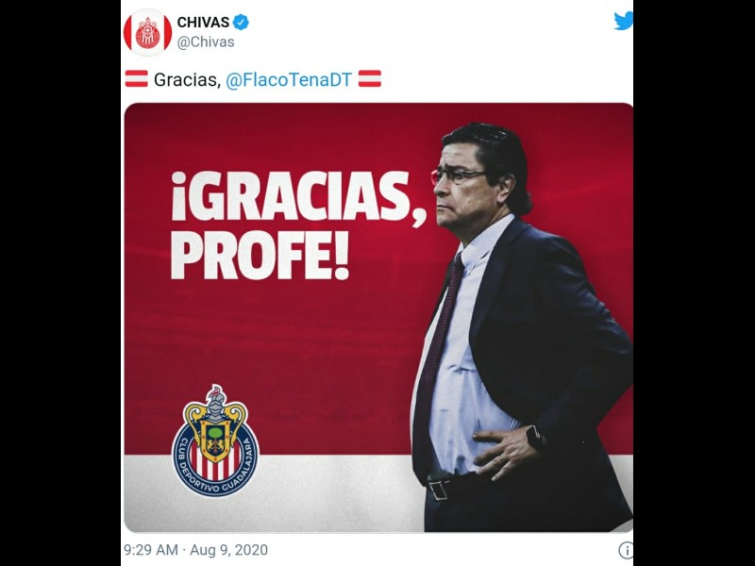The height and width of the screenshot is (566, 755).
Task: Click the coach's belt buckle
Action: (438, 489)
